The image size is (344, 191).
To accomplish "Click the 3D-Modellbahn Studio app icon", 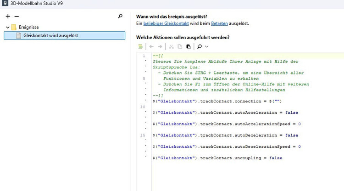I will click(x=5, y=4).
